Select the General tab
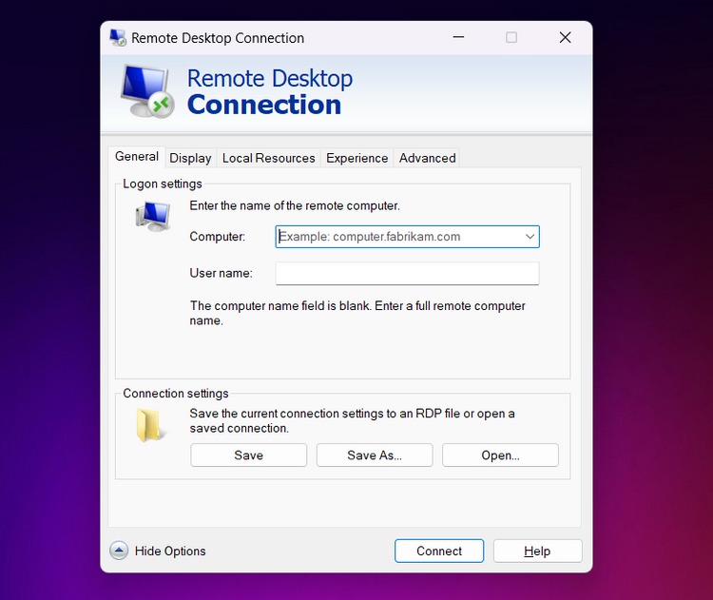Screen dimensions: 713x600 (x=137, y=157)
